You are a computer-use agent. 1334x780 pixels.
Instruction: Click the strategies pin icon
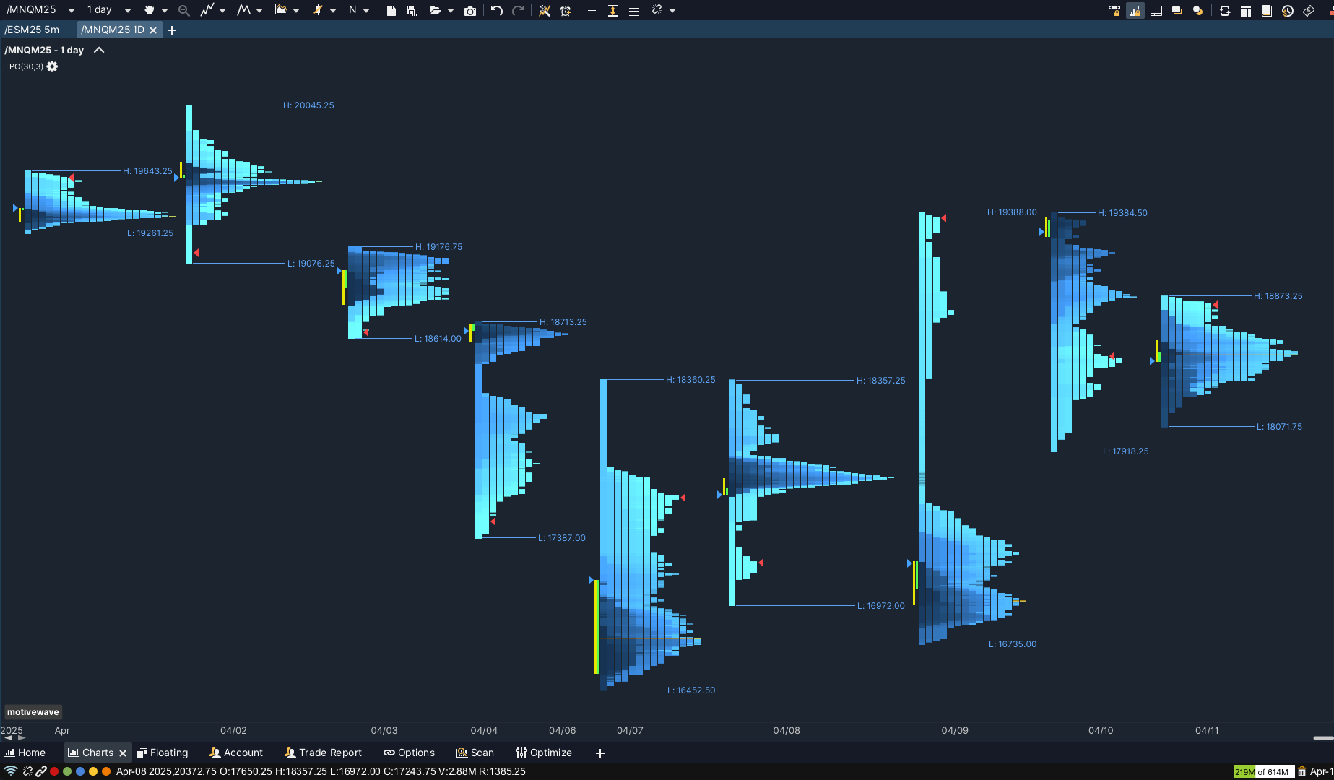pos(317,10)
